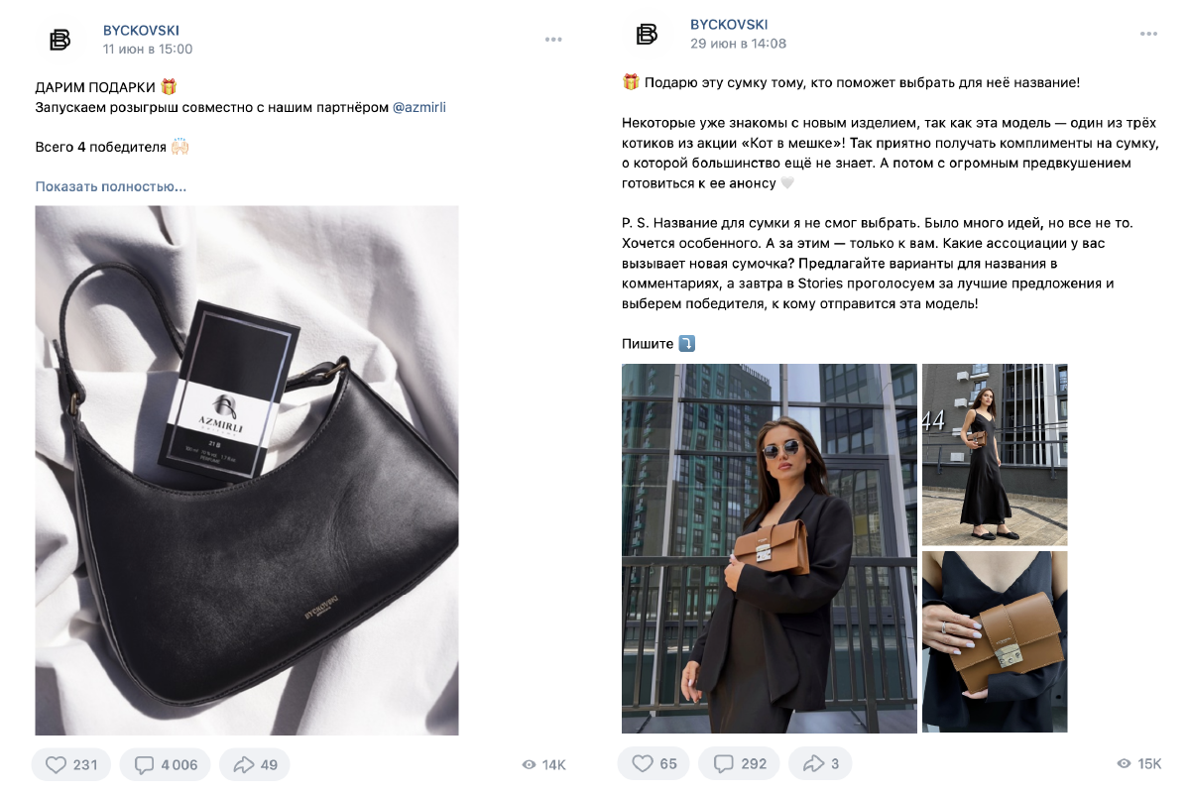This screenshot has height=793, width=1190.
Task: Share the post with 3 reposts
Action: [820, 763]
